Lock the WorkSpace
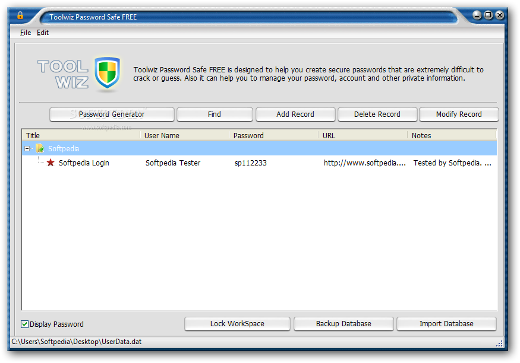 (x=237, y=324)
